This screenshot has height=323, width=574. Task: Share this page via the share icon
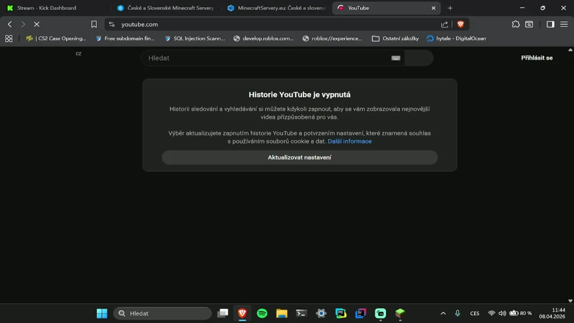point(444,24)
